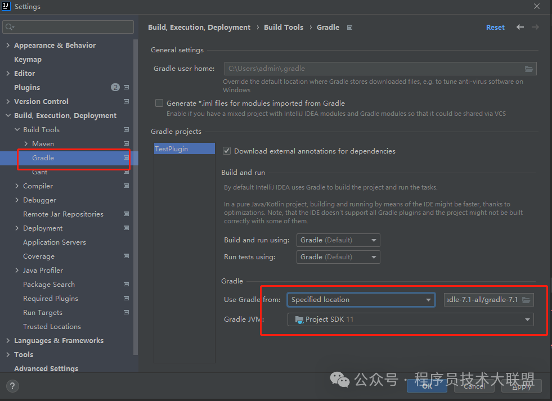The width and height of the screenshot is (552, 401).
Task: Focus the settings search field
Action: (x=68, y=27)
